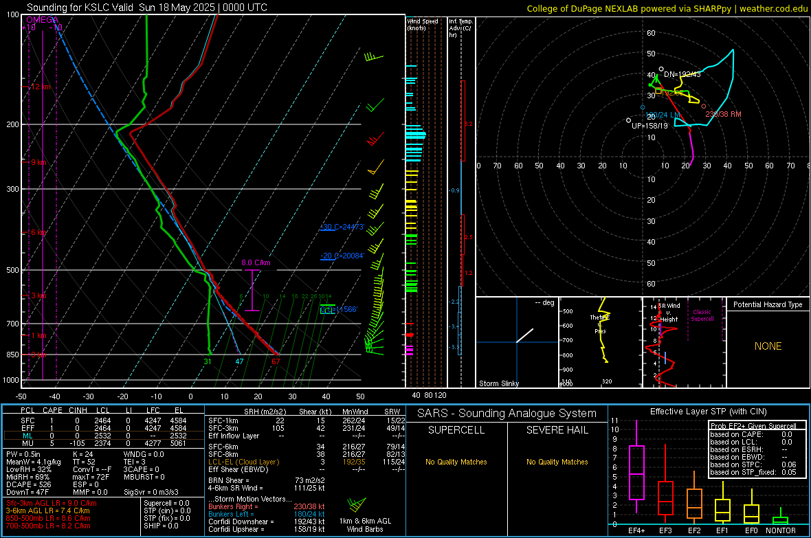
Task: Click the SR Wind v. Height plot label
Action: (x=669, y=313)
